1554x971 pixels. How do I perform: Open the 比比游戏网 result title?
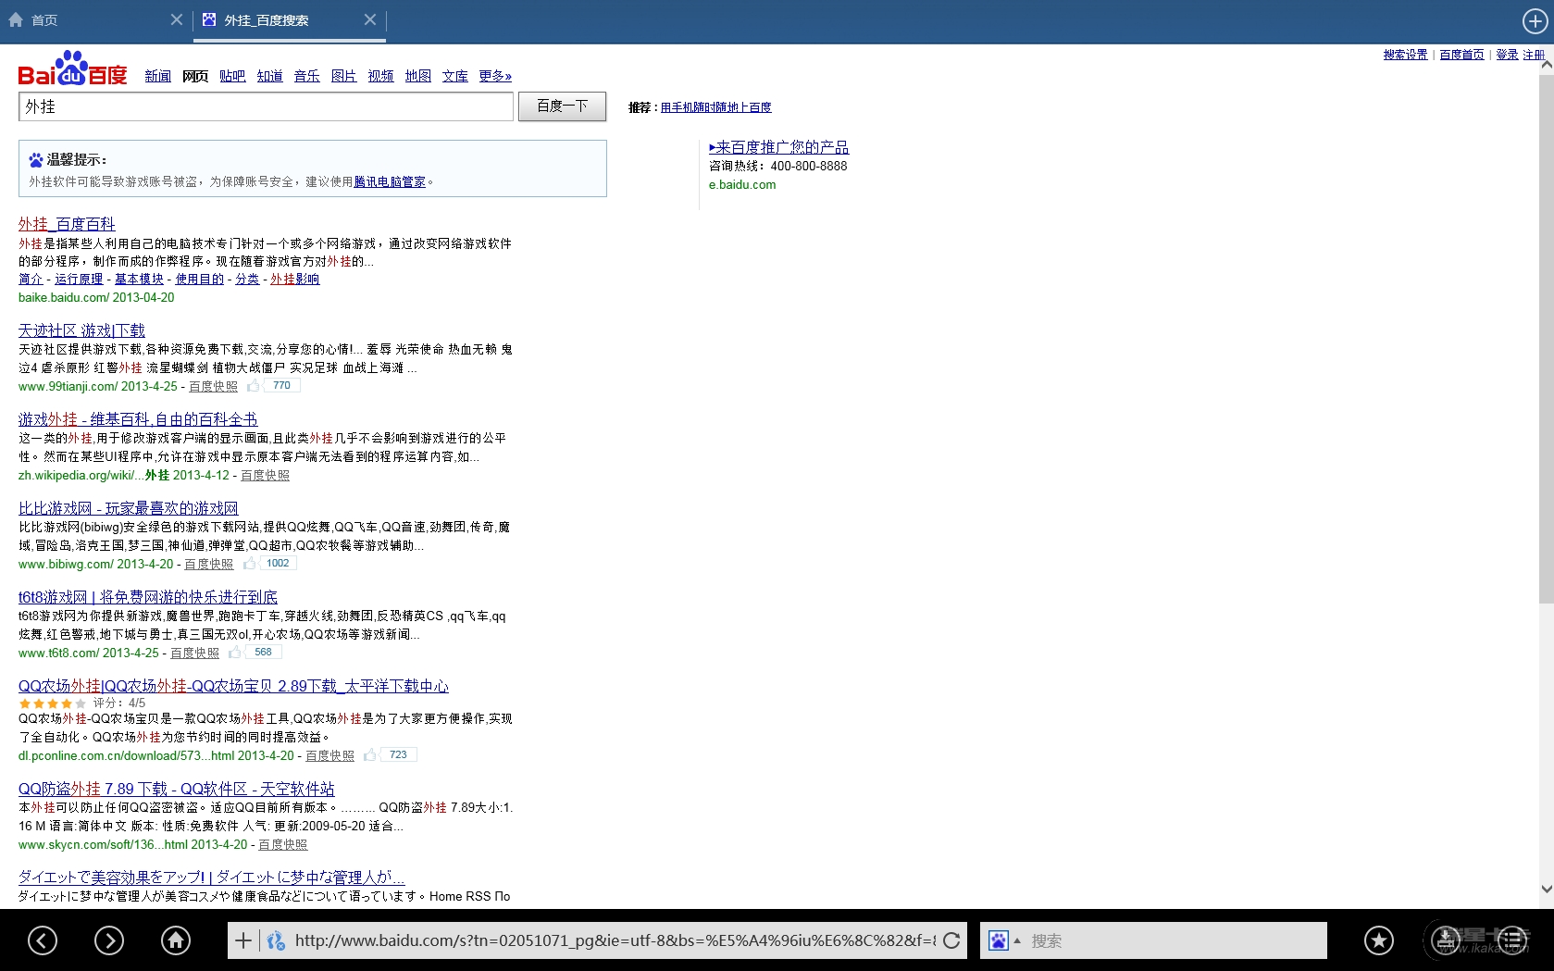(x=128, y=508)
